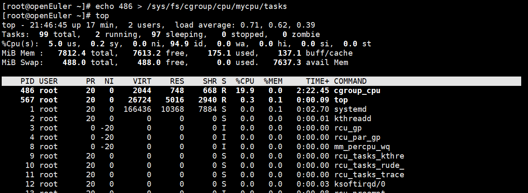
Task: Click the 19.9 CPU usage value
Action: click(247, 91)
